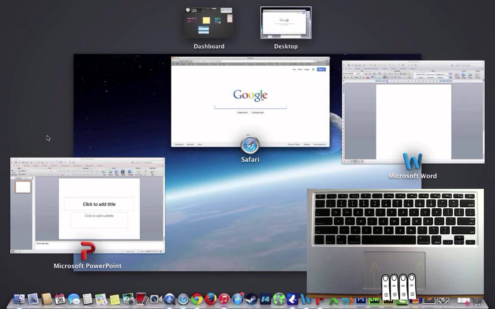
Task: Launch iTunes from the Dock
Action: 224,299
